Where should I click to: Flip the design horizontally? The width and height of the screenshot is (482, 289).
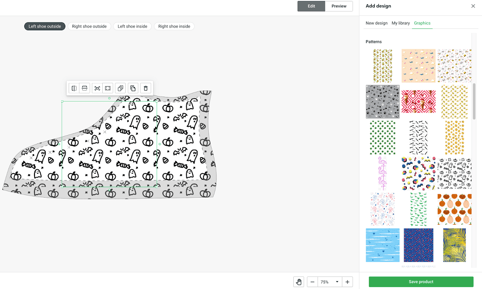[74, 88]
